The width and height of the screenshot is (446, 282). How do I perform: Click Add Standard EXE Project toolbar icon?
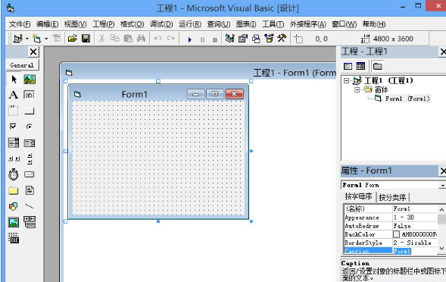18,39
